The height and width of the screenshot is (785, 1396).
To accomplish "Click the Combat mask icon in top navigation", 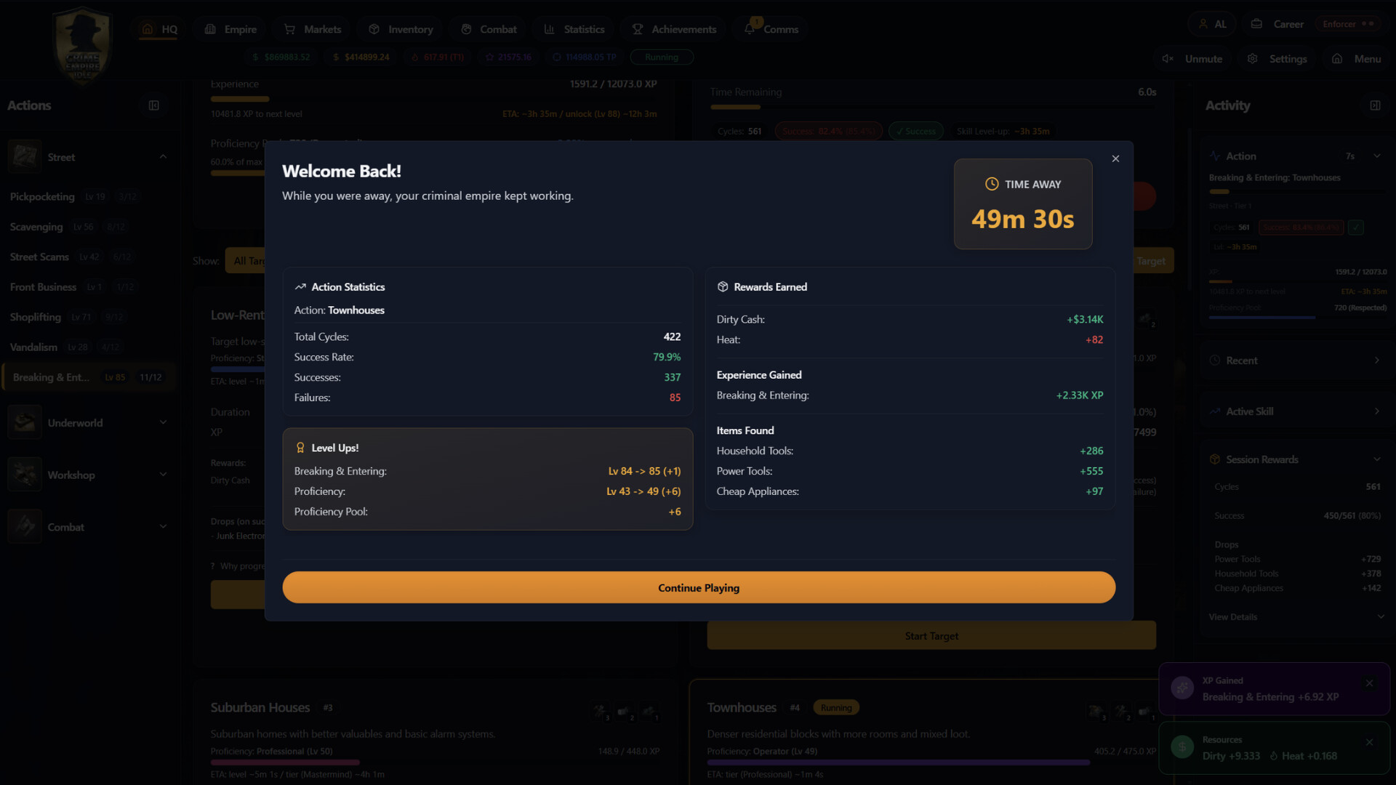I will [466, 28].
